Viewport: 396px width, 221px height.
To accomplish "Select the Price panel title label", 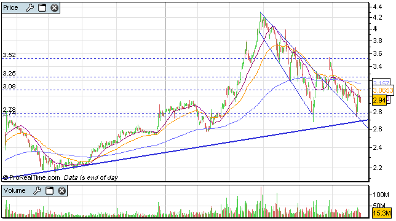I will point(10,8).
